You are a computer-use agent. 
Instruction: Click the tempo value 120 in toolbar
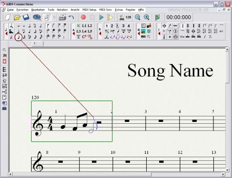tap(128, 17)
